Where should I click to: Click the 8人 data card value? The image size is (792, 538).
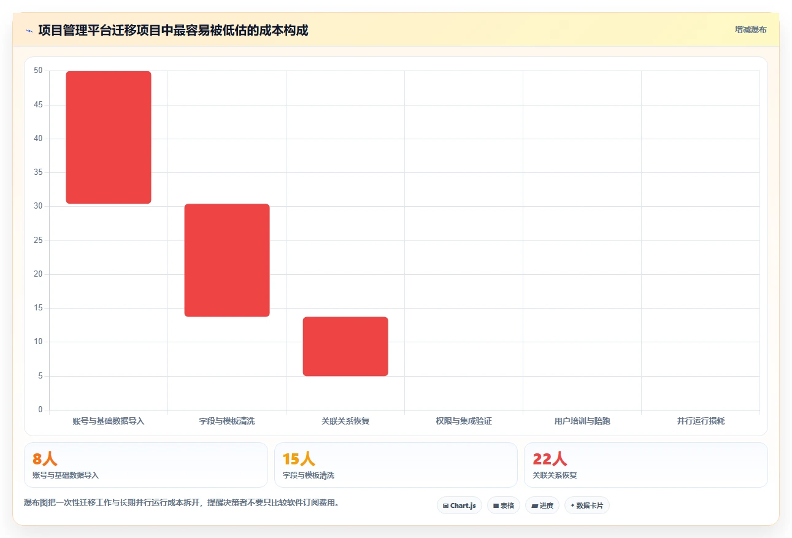pyautogui.click(x=45, y=459)
